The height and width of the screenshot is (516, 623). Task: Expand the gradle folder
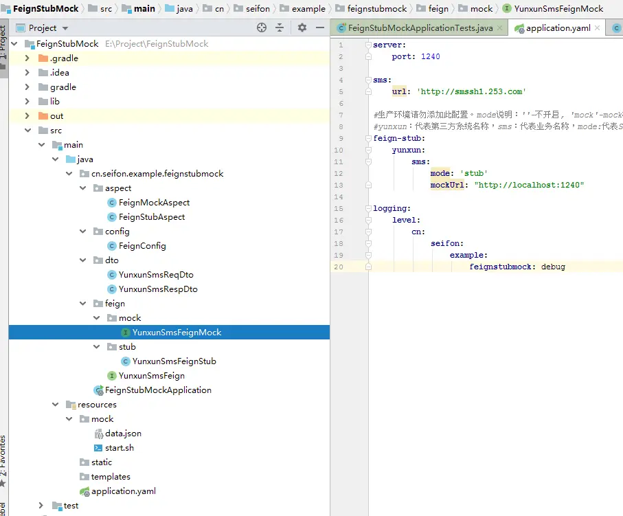coord(27,87)
